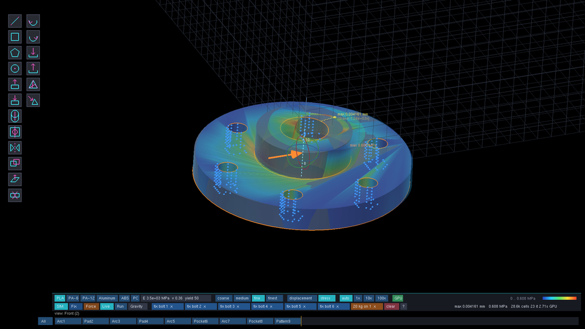Toggle GPU solver

(x=398, y=298)
